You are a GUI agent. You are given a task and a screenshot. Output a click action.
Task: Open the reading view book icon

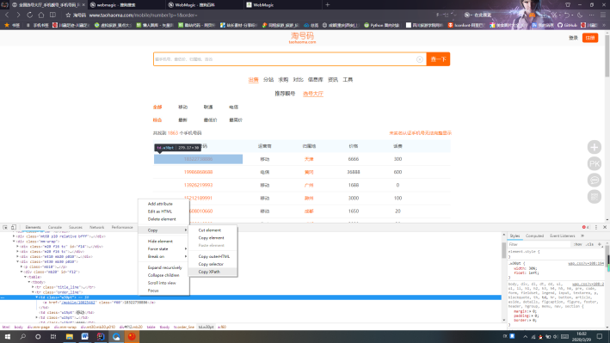coord(52,15)
